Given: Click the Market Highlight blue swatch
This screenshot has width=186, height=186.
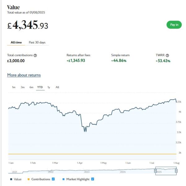Looking at the screenshot, I should tap(64, 179).
